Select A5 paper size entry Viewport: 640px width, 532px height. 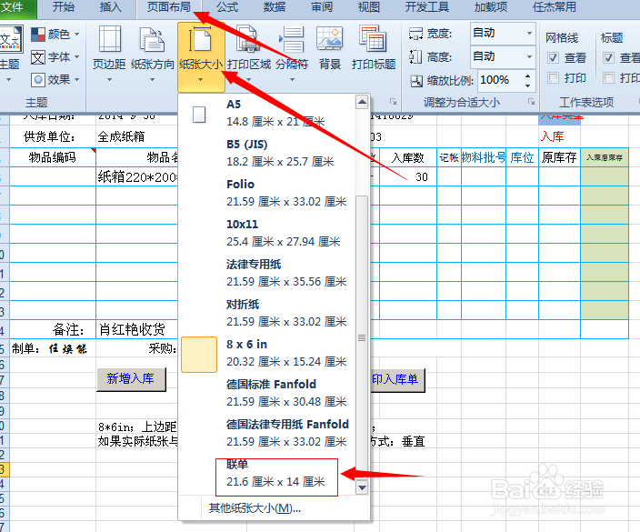[267, 113]
